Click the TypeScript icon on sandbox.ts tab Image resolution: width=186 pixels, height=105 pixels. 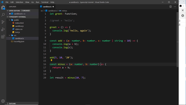coord(41,6)
